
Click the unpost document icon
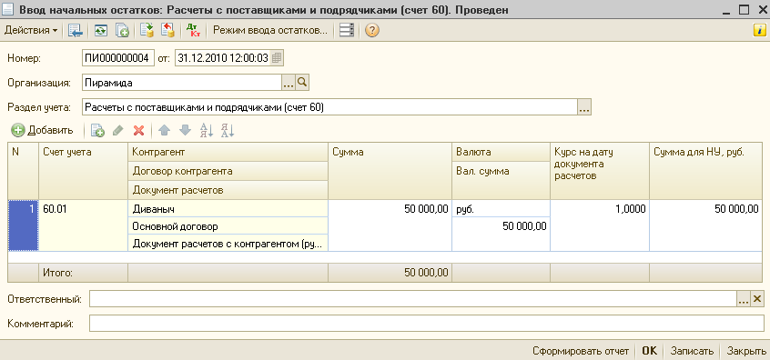tap(168, 30)
